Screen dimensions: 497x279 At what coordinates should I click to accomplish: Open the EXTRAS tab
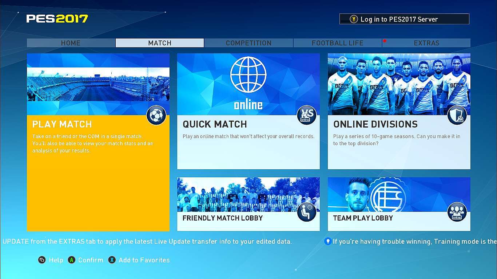[426, 43]
